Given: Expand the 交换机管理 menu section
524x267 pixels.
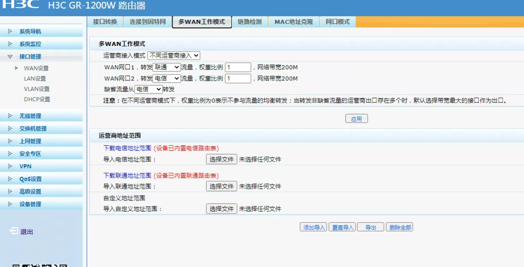Looking at the screenshot, I should click(x=41, y=128).
